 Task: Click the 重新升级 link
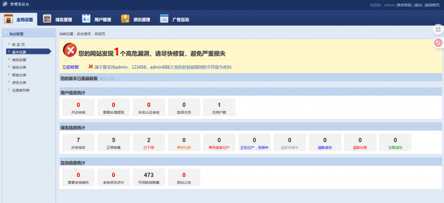(x=107, y=79)
